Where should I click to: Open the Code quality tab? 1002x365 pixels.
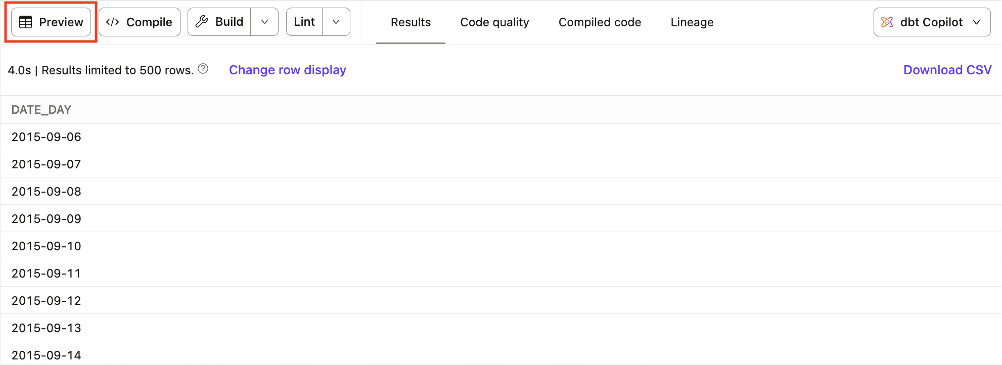tap(494, 22)
